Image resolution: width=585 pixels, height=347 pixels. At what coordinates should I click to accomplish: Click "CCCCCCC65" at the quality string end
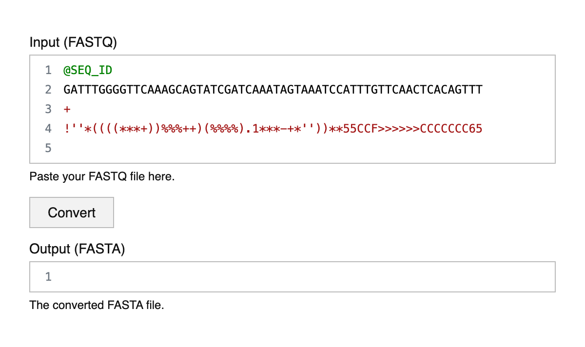(451, 129)
